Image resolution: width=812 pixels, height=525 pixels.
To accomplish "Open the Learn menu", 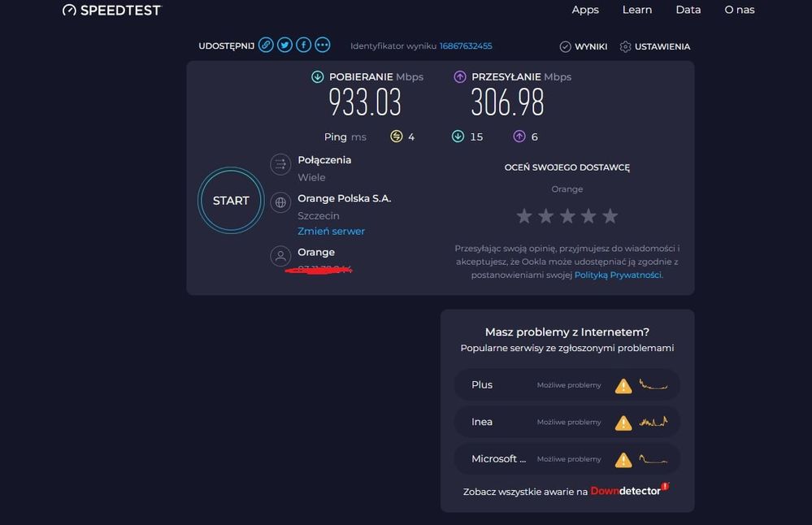I will tap(637, 10).
